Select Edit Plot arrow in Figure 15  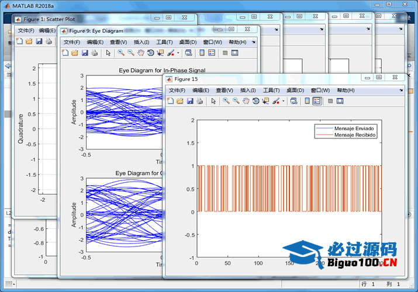213,101
